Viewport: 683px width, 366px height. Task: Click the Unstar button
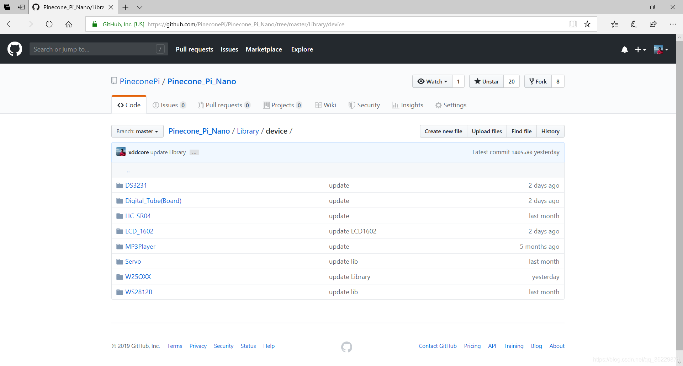(486, 81)
